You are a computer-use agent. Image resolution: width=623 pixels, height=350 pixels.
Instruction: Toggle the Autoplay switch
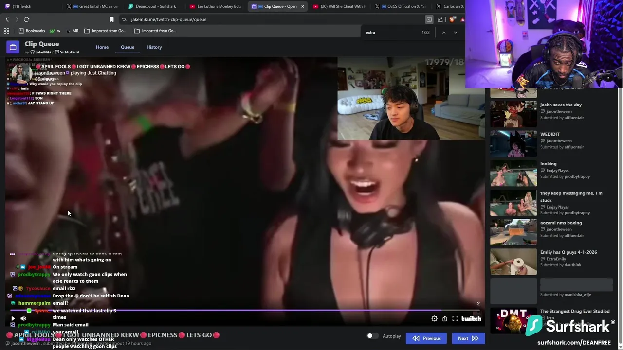click(x=372, y=336)
